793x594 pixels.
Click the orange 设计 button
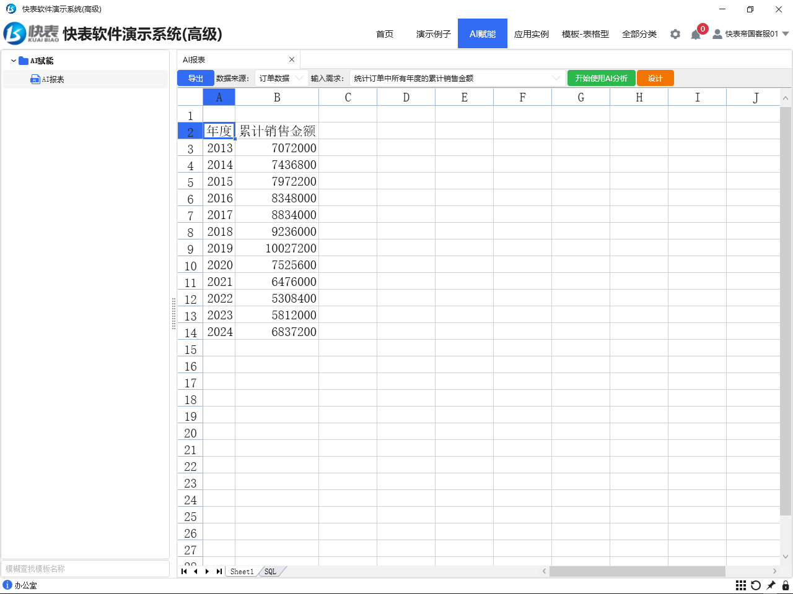click(x=655, y=78)
